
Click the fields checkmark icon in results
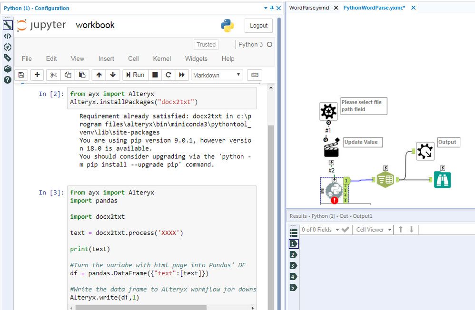(x=346, y=230)
